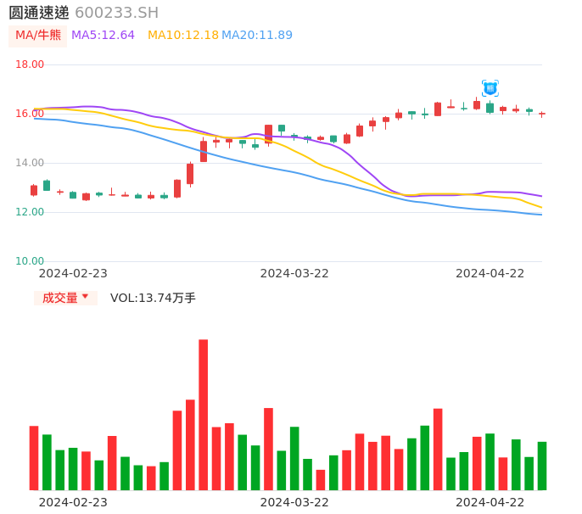Select the MA5:12.64 legend label
Image resolution: width=582 pixels, height=514 pixels.
[103, 36]
